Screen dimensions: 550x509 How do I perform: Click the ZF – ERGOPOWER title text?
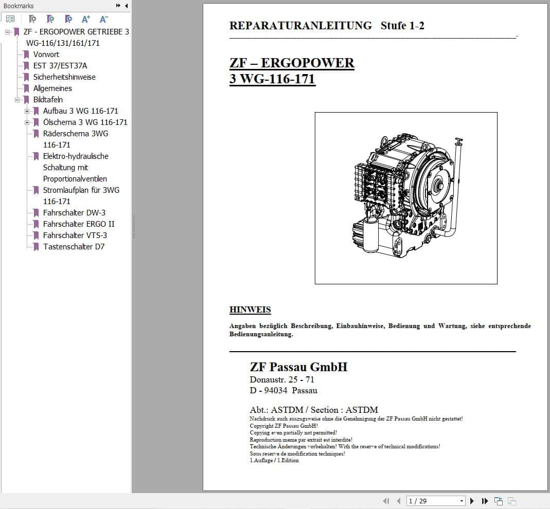coord(292,63)
